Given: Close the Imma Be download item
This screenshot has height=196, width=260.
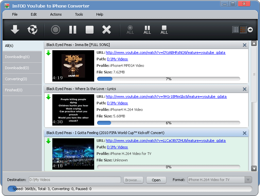Looking at the screenshot, I should 244,45.
